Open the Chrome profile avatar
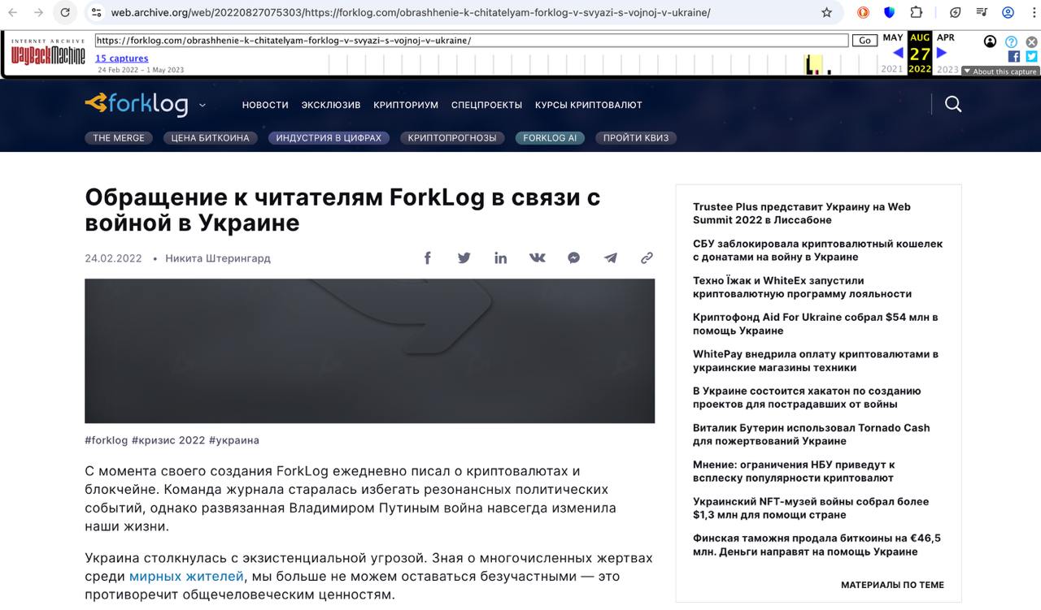This screenshot has height=610, width=1041. pos(1008,12)
